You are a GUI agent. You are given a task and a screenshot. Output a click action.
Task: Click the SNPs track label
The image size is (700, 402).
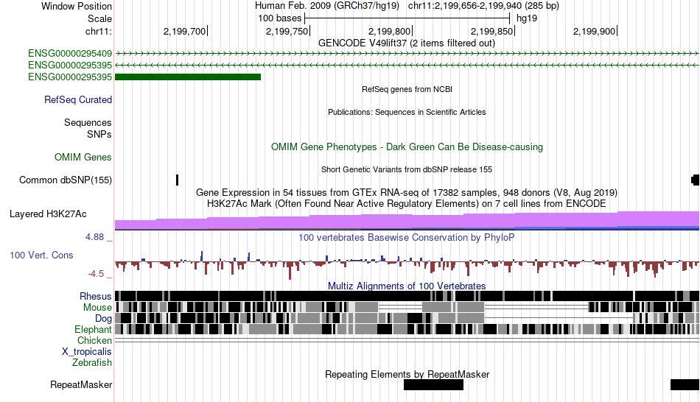click(x=99, y=134)
